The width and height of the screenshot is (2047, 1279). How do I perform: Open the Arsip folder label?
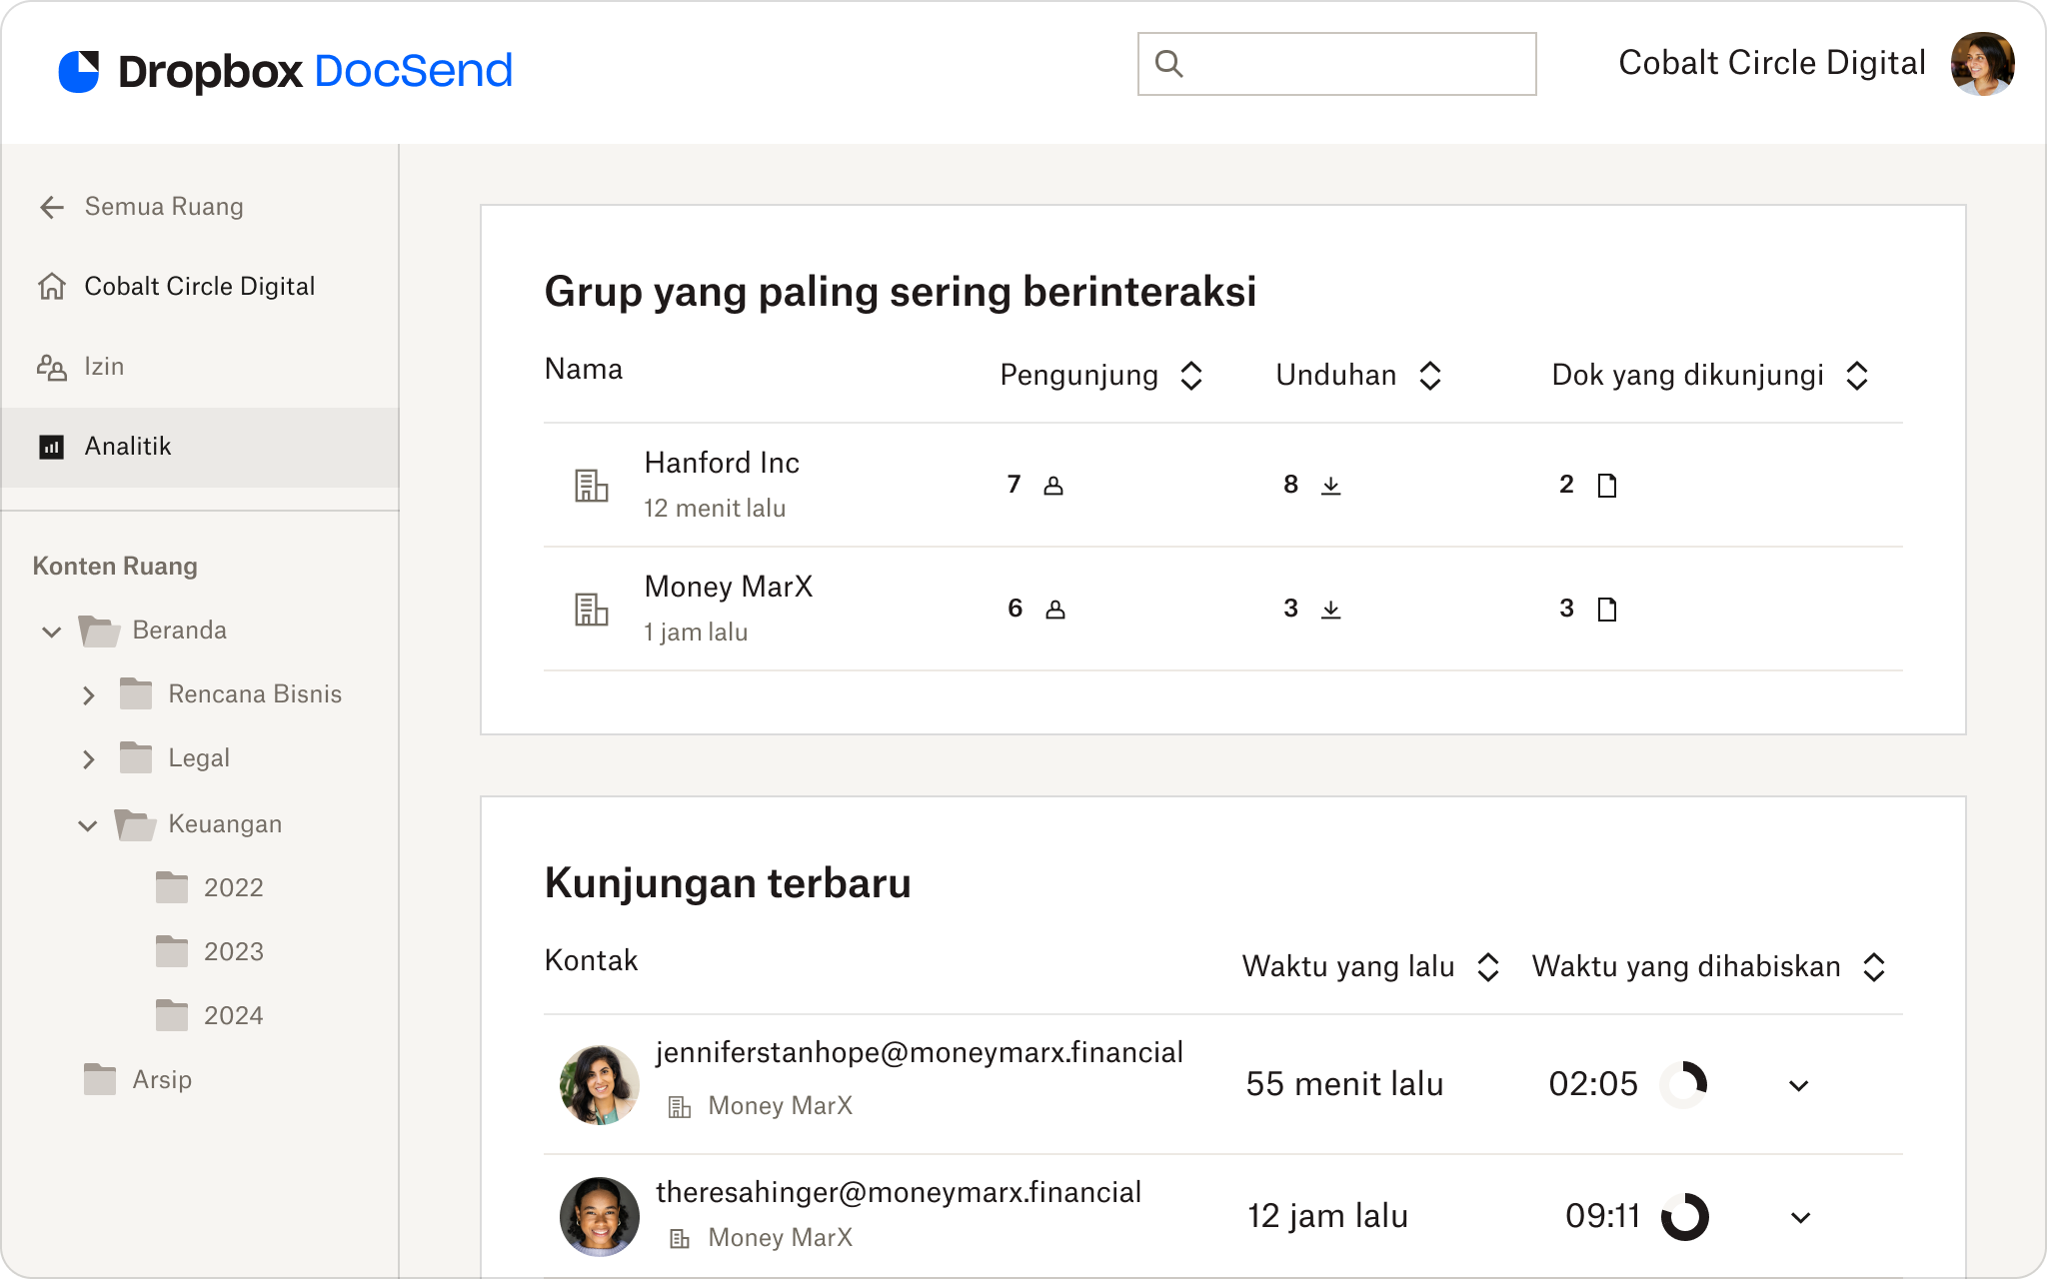coord(162,1080)
